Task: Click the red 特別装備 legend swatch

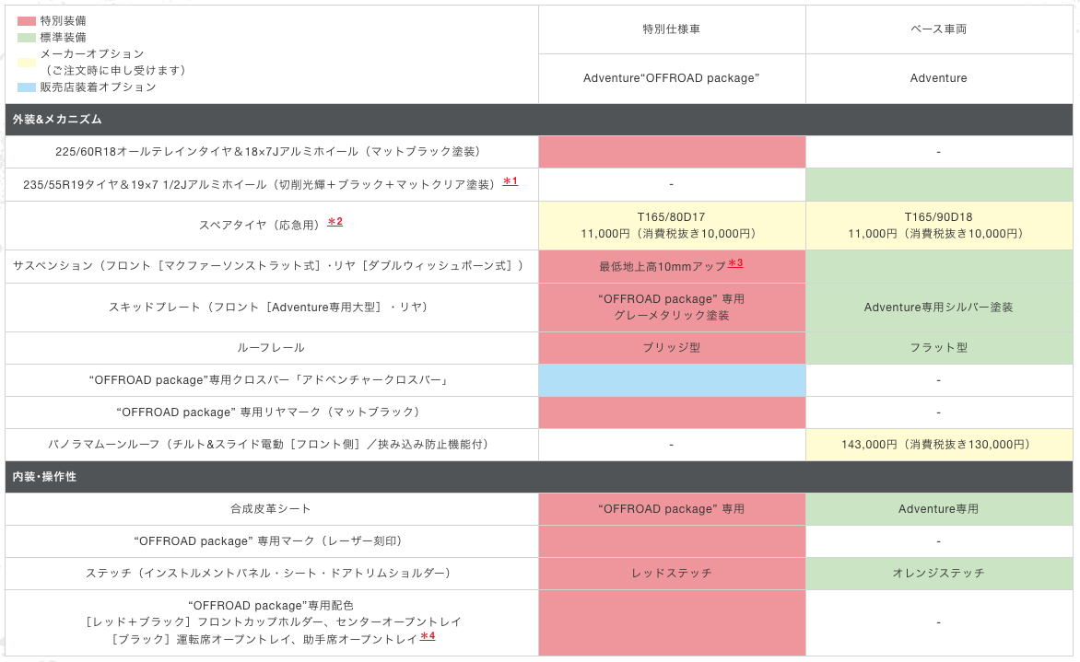Action: click(27, 21)
